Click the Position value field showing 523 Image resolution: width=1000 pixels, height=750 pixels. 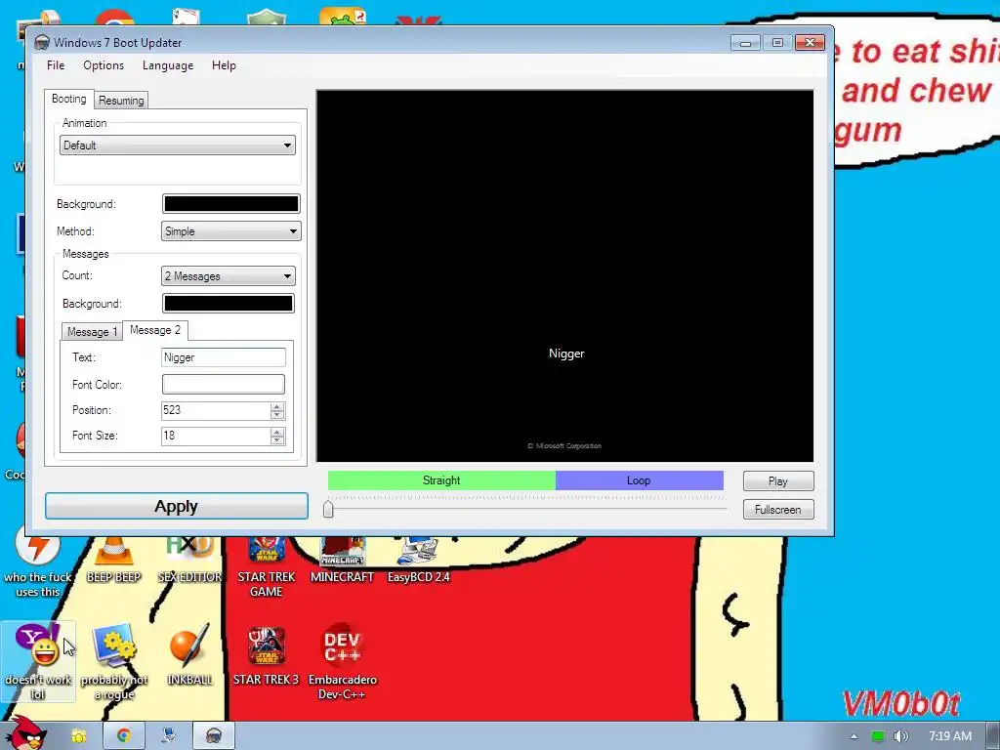point(216,410)
